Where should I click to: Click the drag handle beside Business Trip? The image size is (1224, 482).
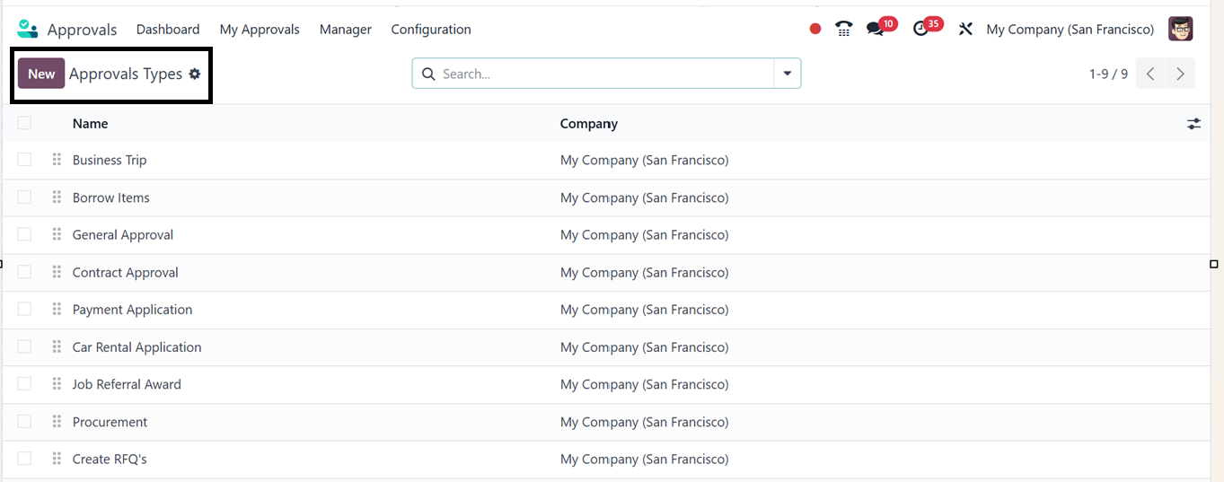[57, 160]
